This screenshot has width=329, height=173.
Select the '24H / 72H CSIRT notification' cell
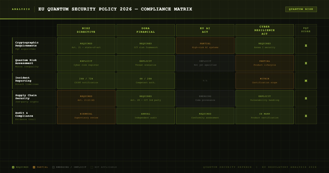pos(86,81)
